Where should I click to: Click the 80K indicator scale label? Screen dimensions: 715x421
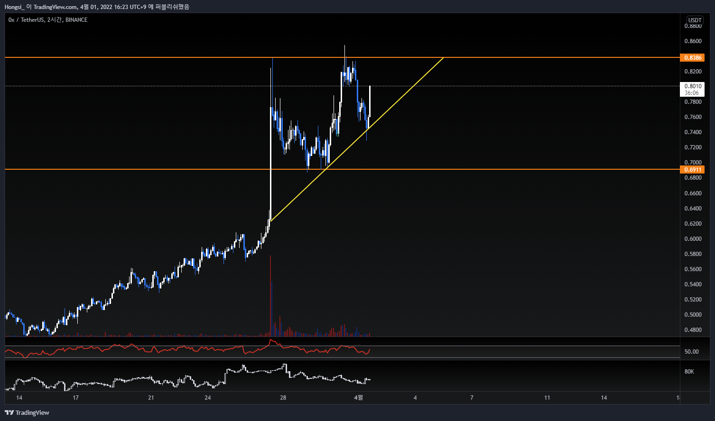pos(689,372)
